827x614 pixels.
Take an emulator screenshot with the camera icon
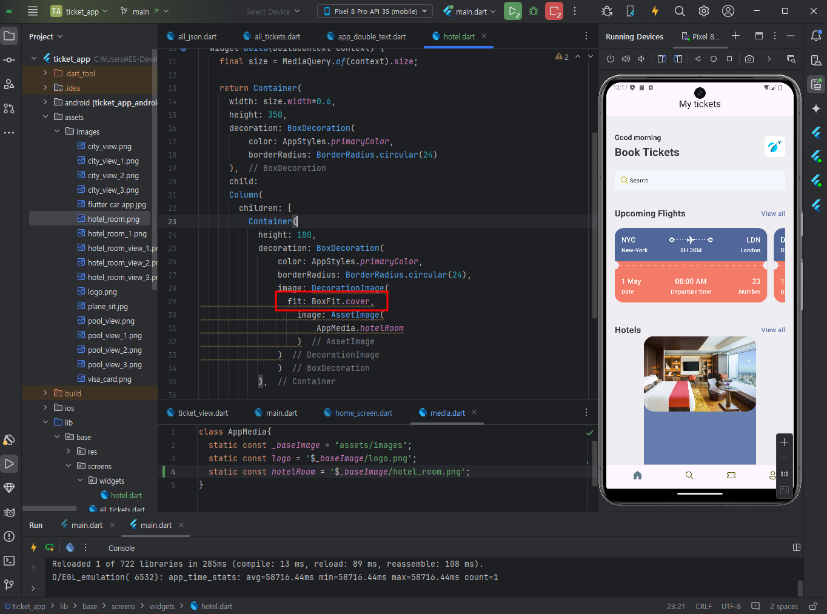749,59
